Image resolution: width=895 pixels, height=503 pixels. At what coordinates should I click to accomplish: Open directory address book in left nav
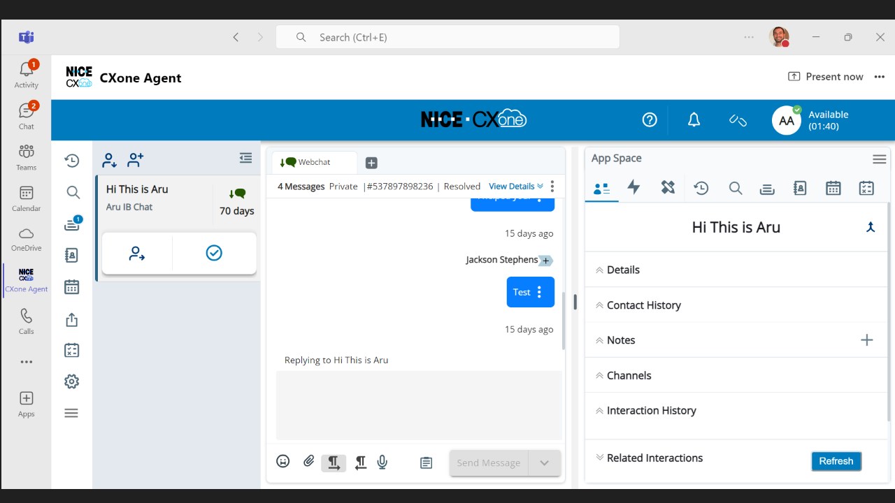pyautogui.click(x=71, y=255)
